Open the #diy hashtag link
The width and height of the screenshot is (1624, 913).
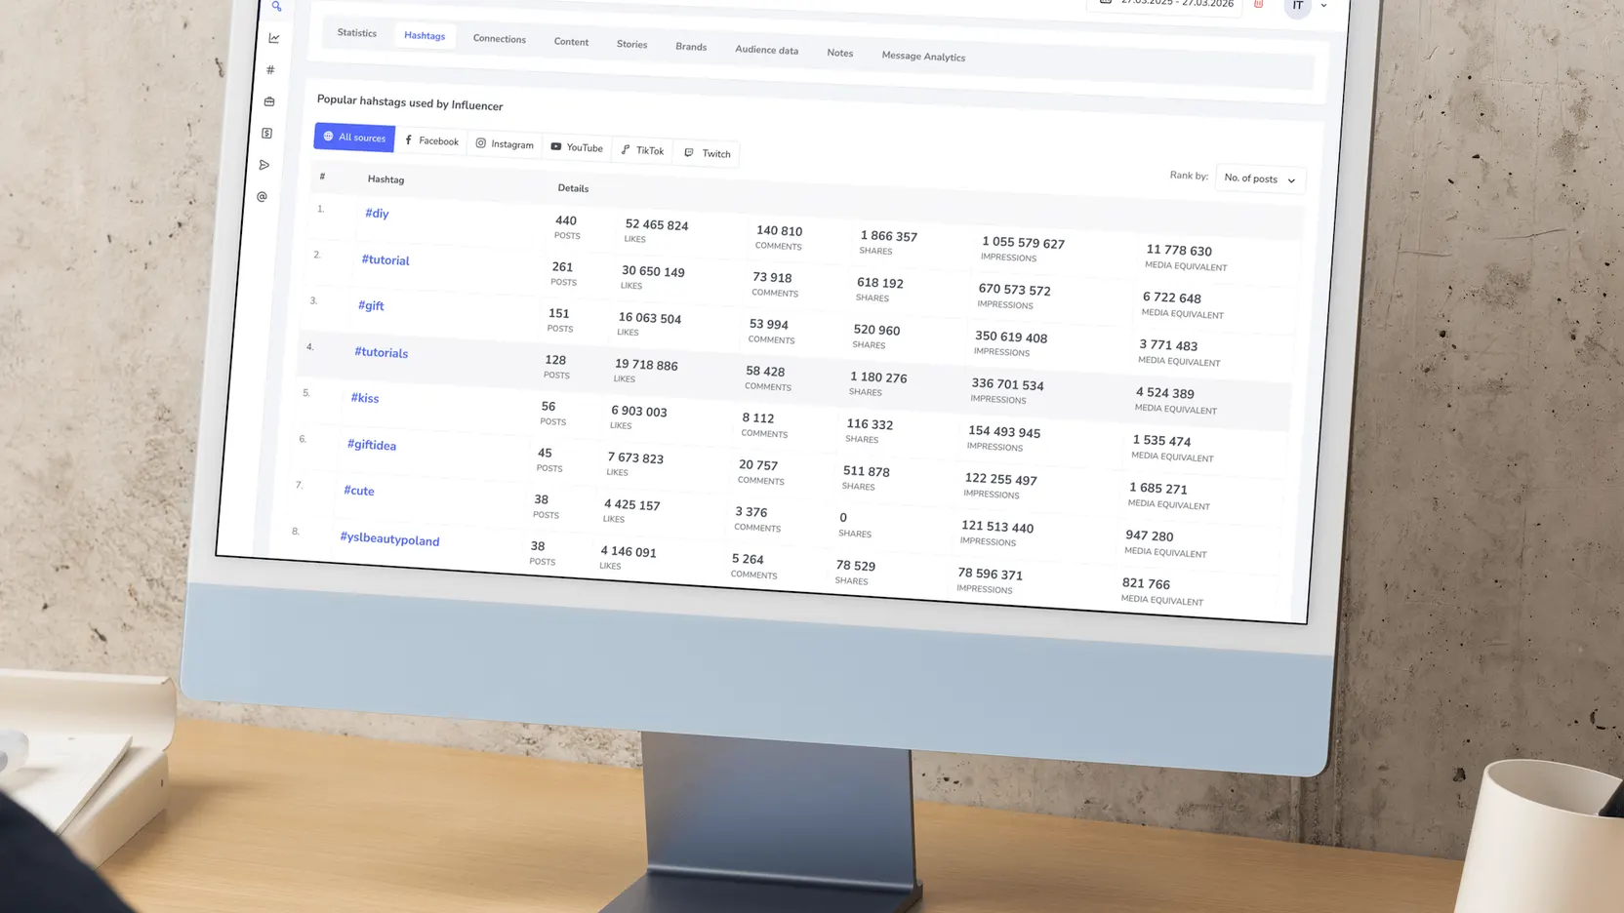point(377,214)
